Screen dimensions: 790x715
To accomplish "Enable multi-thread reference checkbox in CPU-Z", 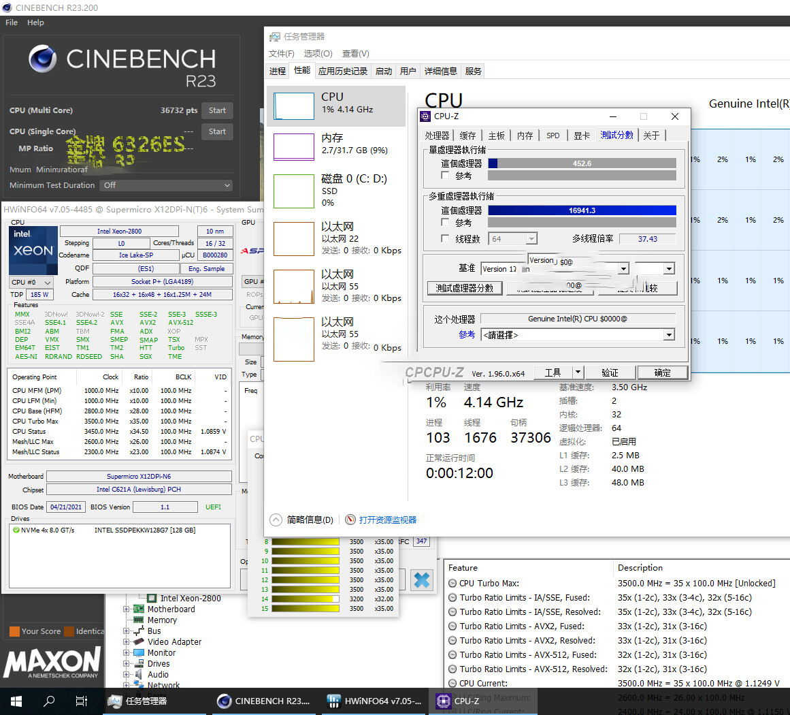I will (445, 223).
